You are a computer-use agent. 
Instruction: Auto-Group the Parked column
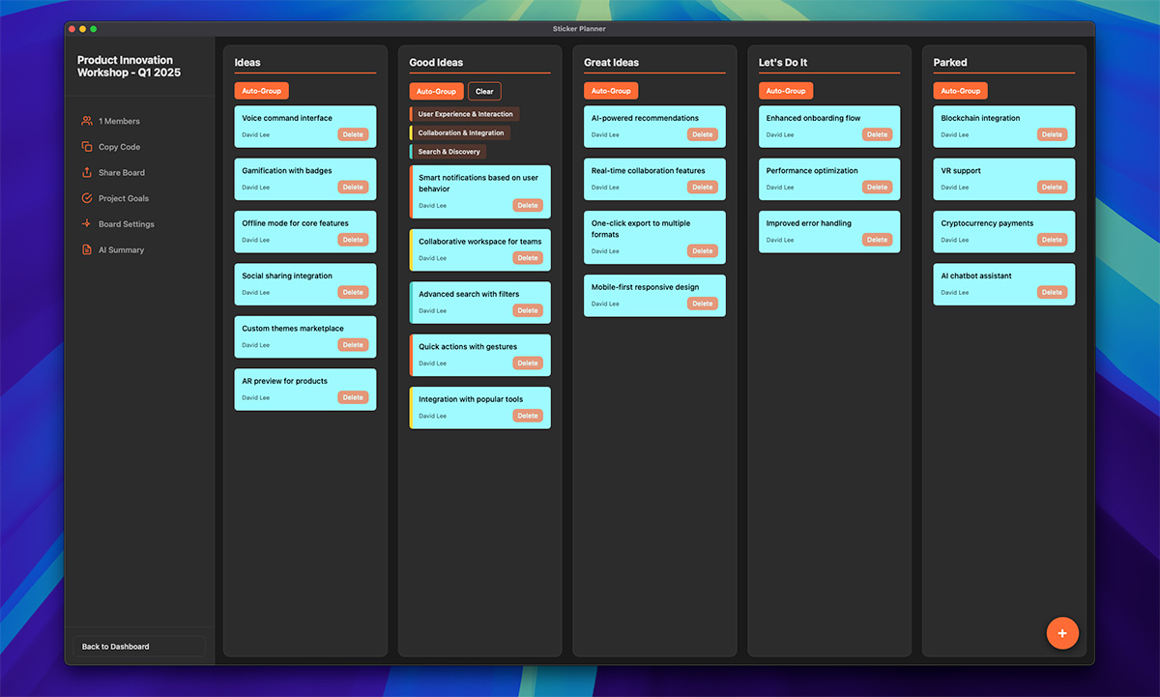tap(960, 90)
